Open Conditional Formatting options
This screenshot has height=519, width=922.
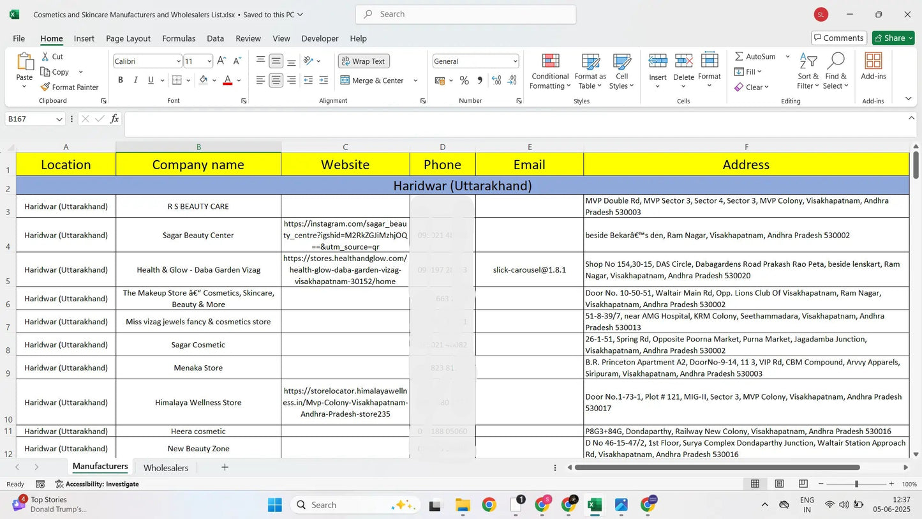click(549, 70)
